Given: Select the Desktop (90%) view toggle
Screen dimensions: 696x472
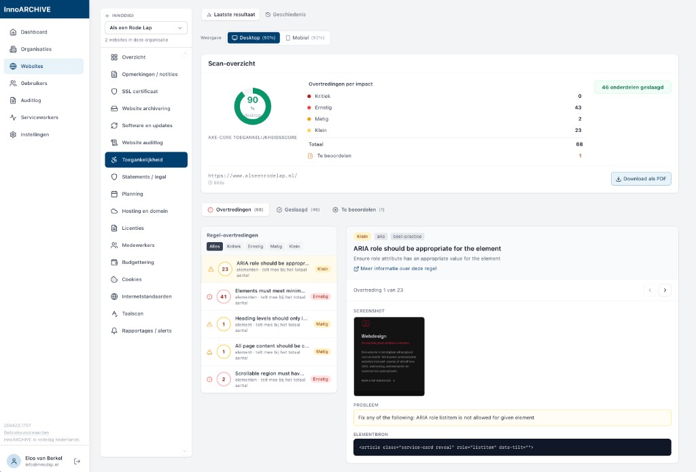Looking at the screenshot, I should pos(254,38).
